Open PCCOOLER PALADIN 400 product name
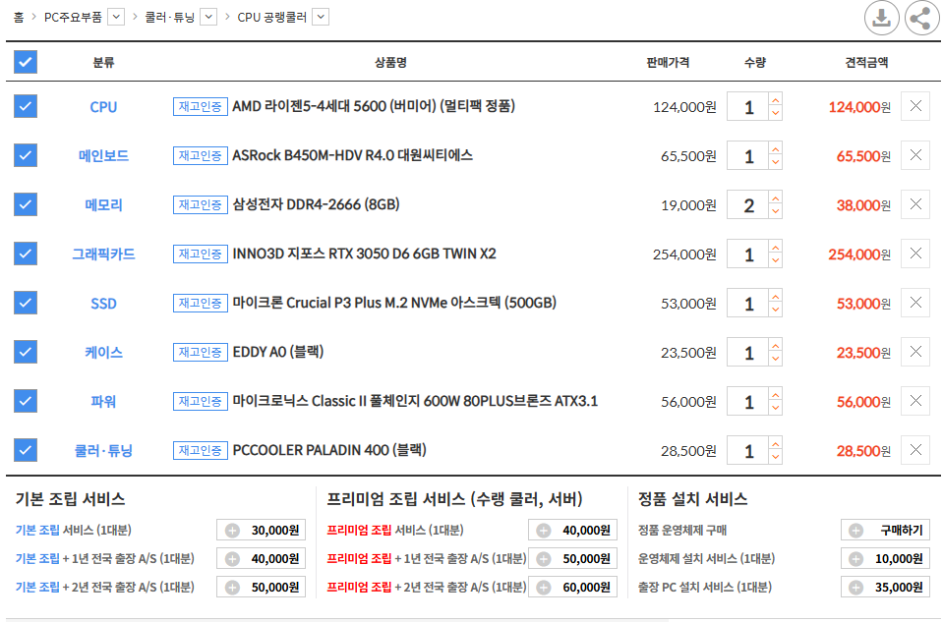Image resolution: width=943 pixels, height=622 pixels. pyautogui.click(x=329, y=450)
